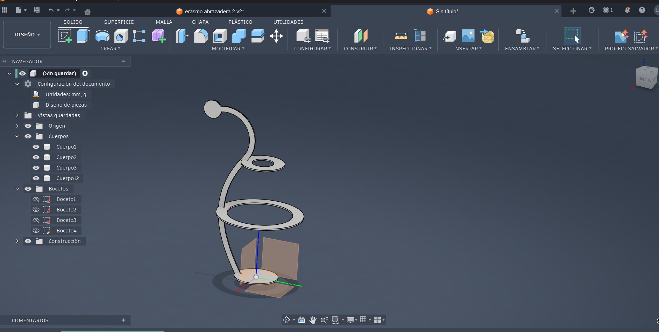This screenshot has height=332, width=659.
Task: Switch to the CHAPA tab
Action: tap(200, 22)
